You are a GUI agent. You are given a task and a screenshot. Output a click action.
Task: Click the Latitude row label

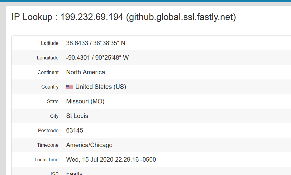coord(50,43)
